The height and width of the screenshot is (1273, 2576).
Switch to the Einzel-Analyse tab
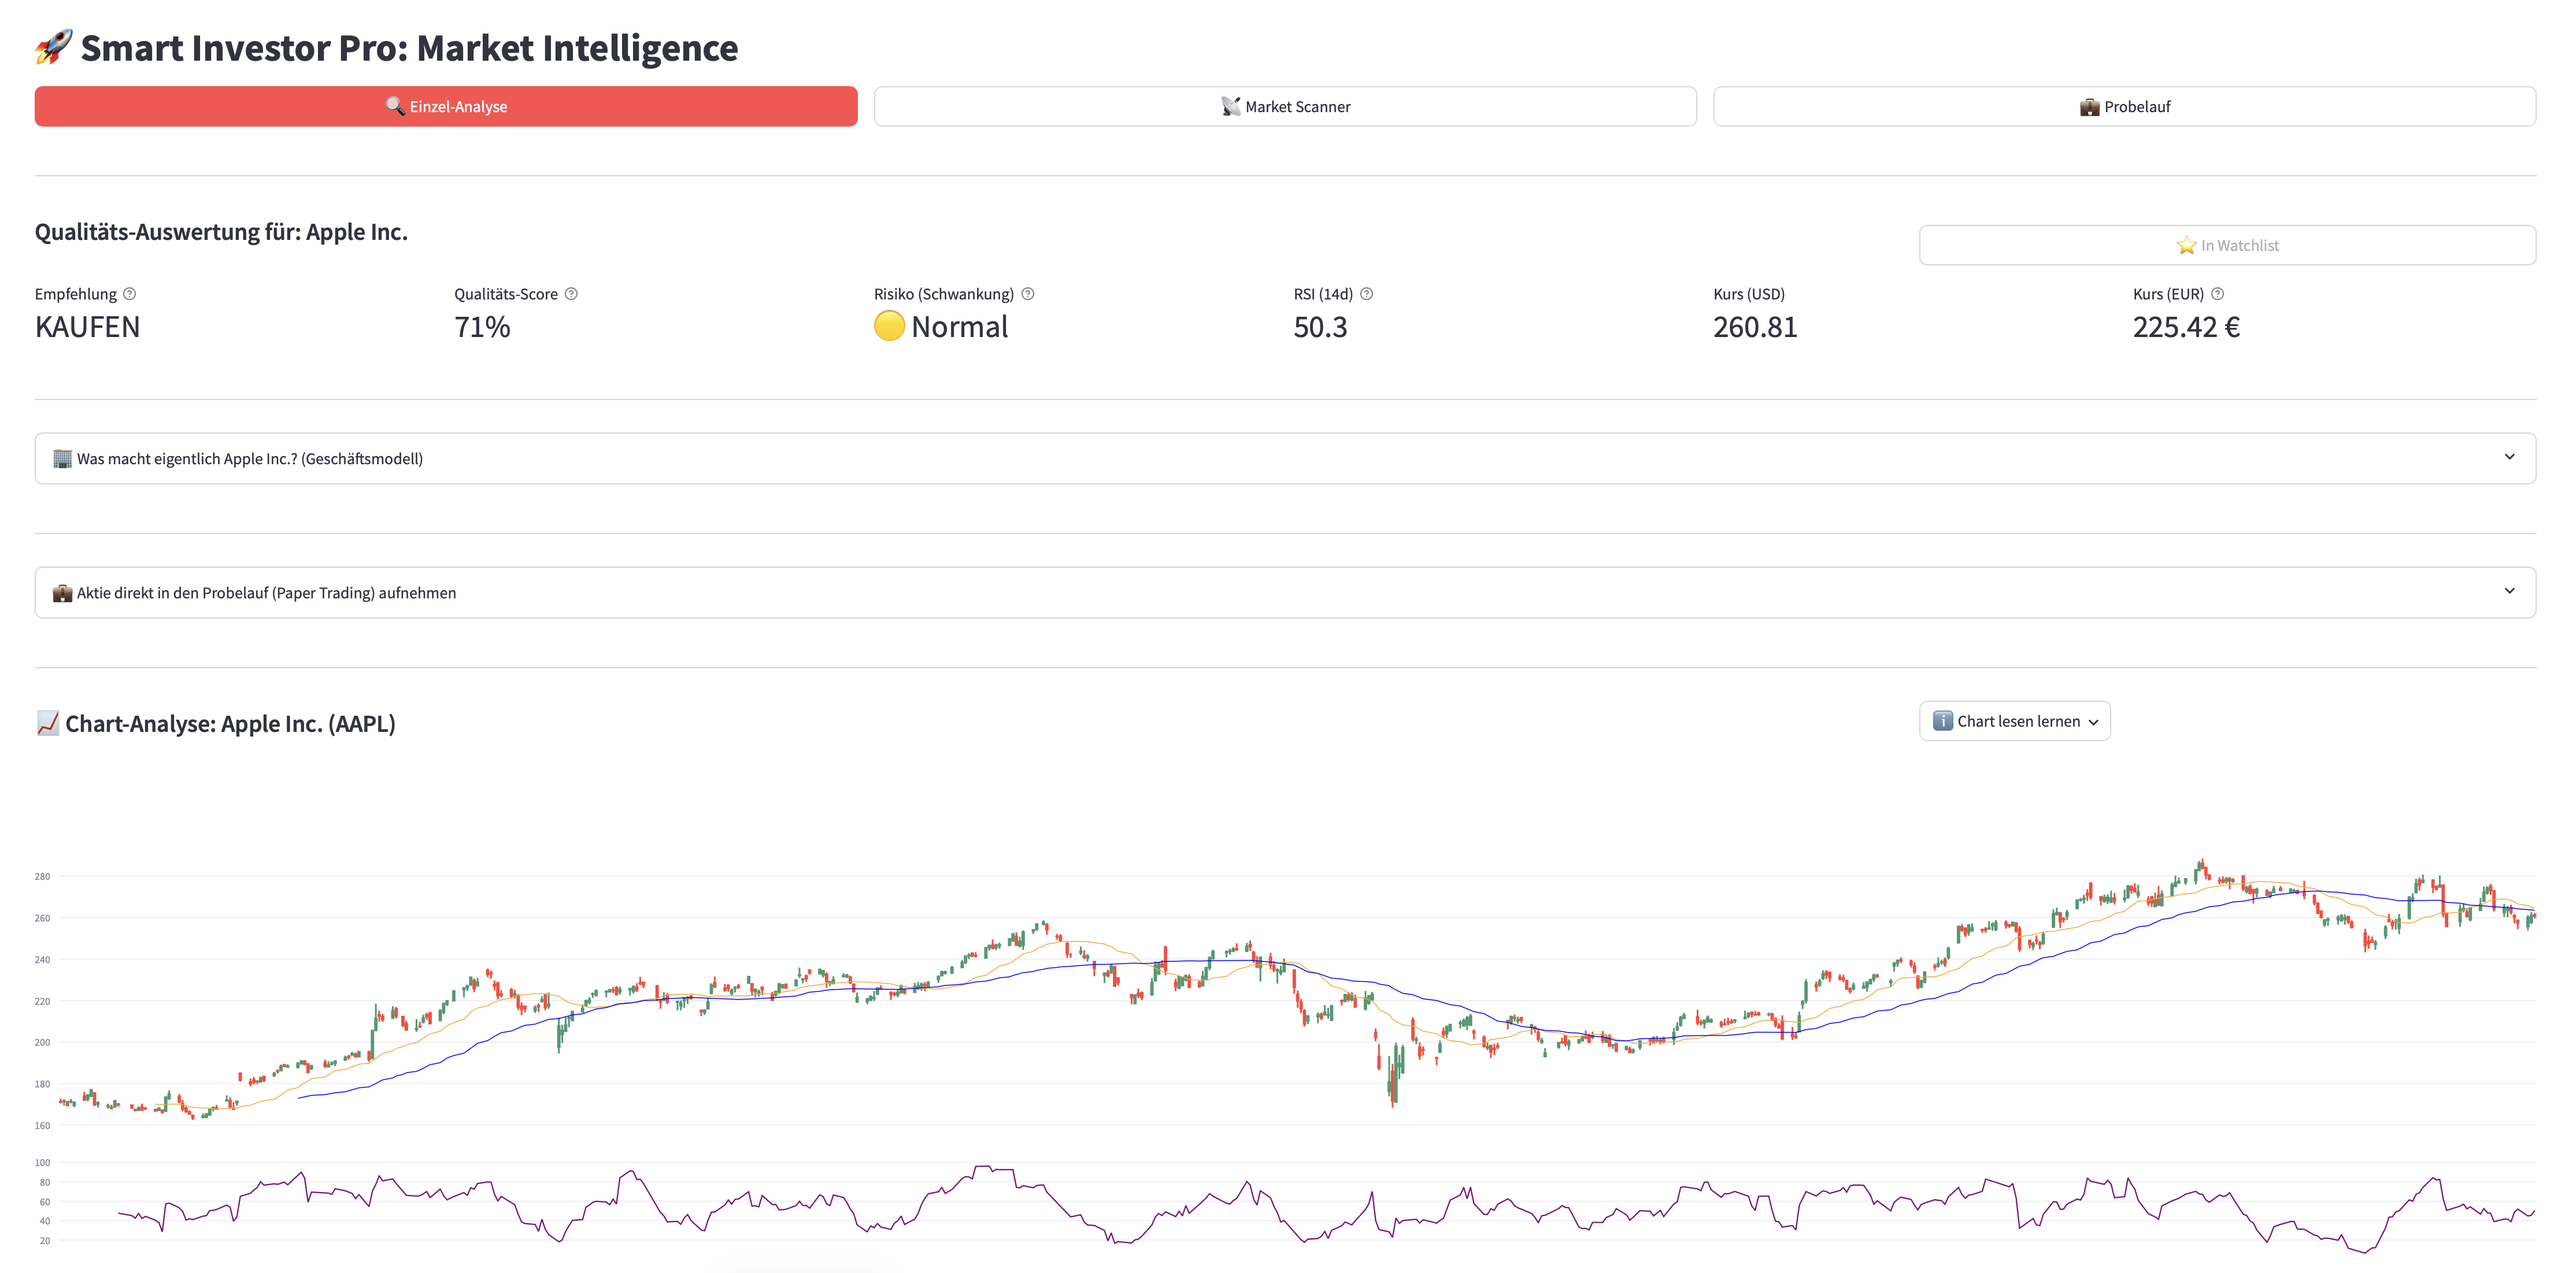pos(446,106)
